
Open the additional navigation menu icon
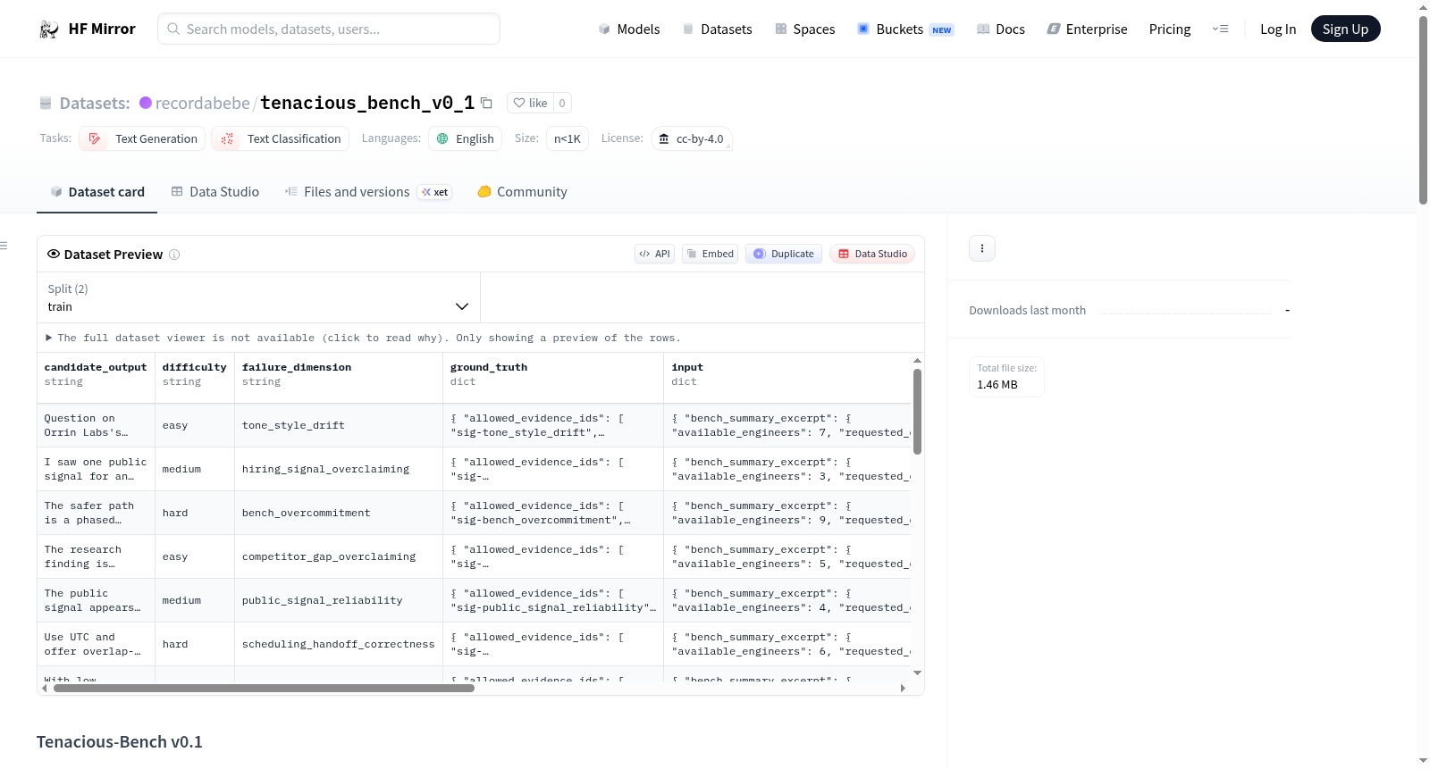coord(1220,29)
